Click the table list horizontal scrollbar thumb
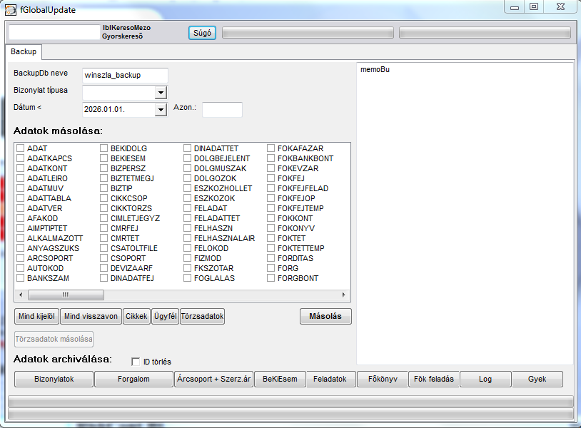Viewport: 581px width, 428px height. pos(66,295)
